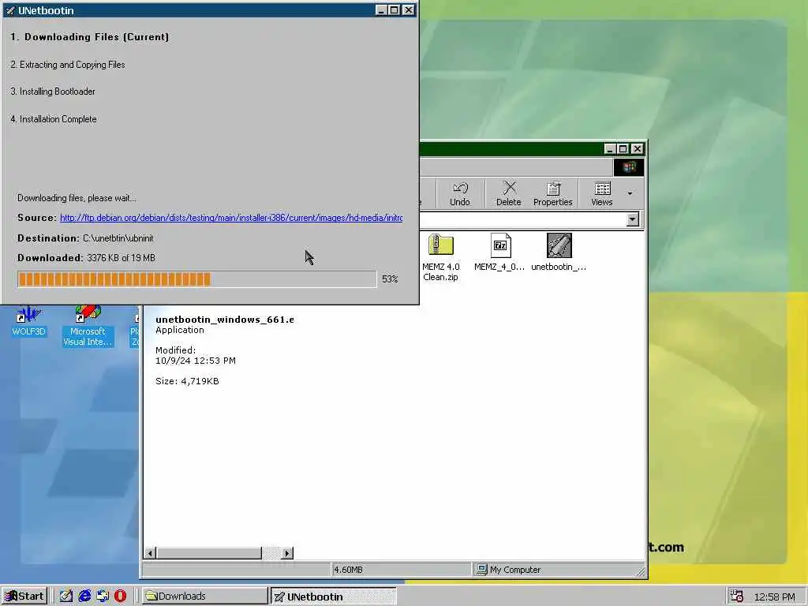
Task: Click the '1. Downloading Files (Current)' step
Action: (x=90, y=37)
